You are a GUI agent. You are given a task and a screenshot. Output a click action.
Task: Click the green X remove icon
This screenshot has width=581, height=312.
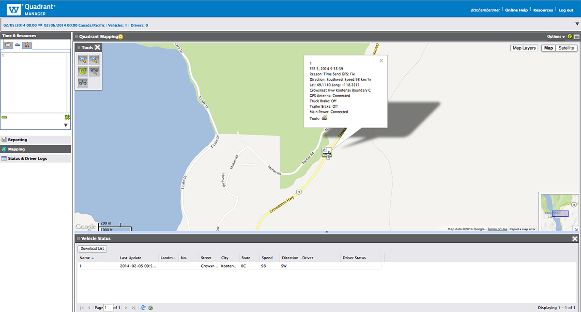tap(67, 117)
